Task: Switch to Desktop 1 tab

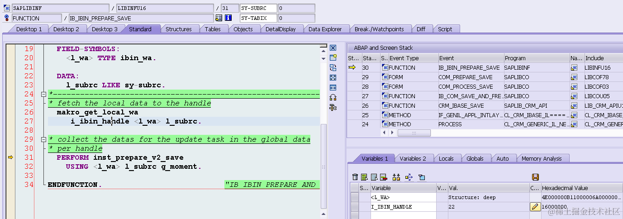Action: pyautogui.click(x=29, y=29)
